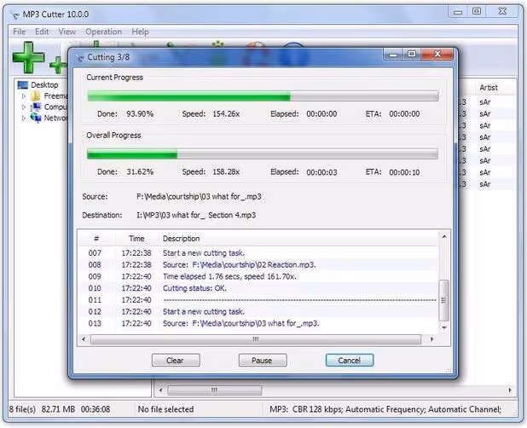Click the Network globe icon in the tree
The image size is (527, 428).
pos(36,118)
